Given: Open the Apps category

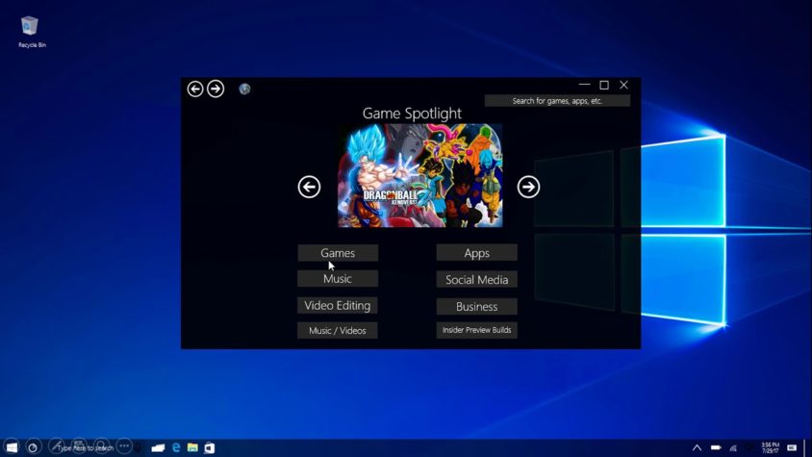Looking at the screenshot, I should (x=476, y=253).
